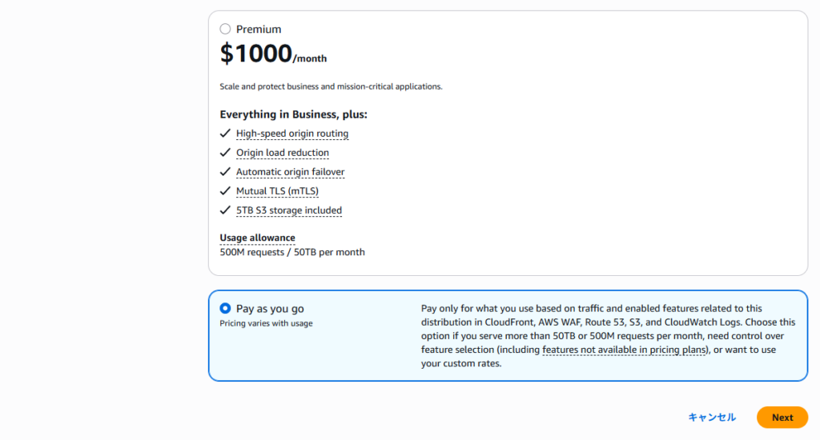Show Usage allowance explanation

[x=257, y=238]
